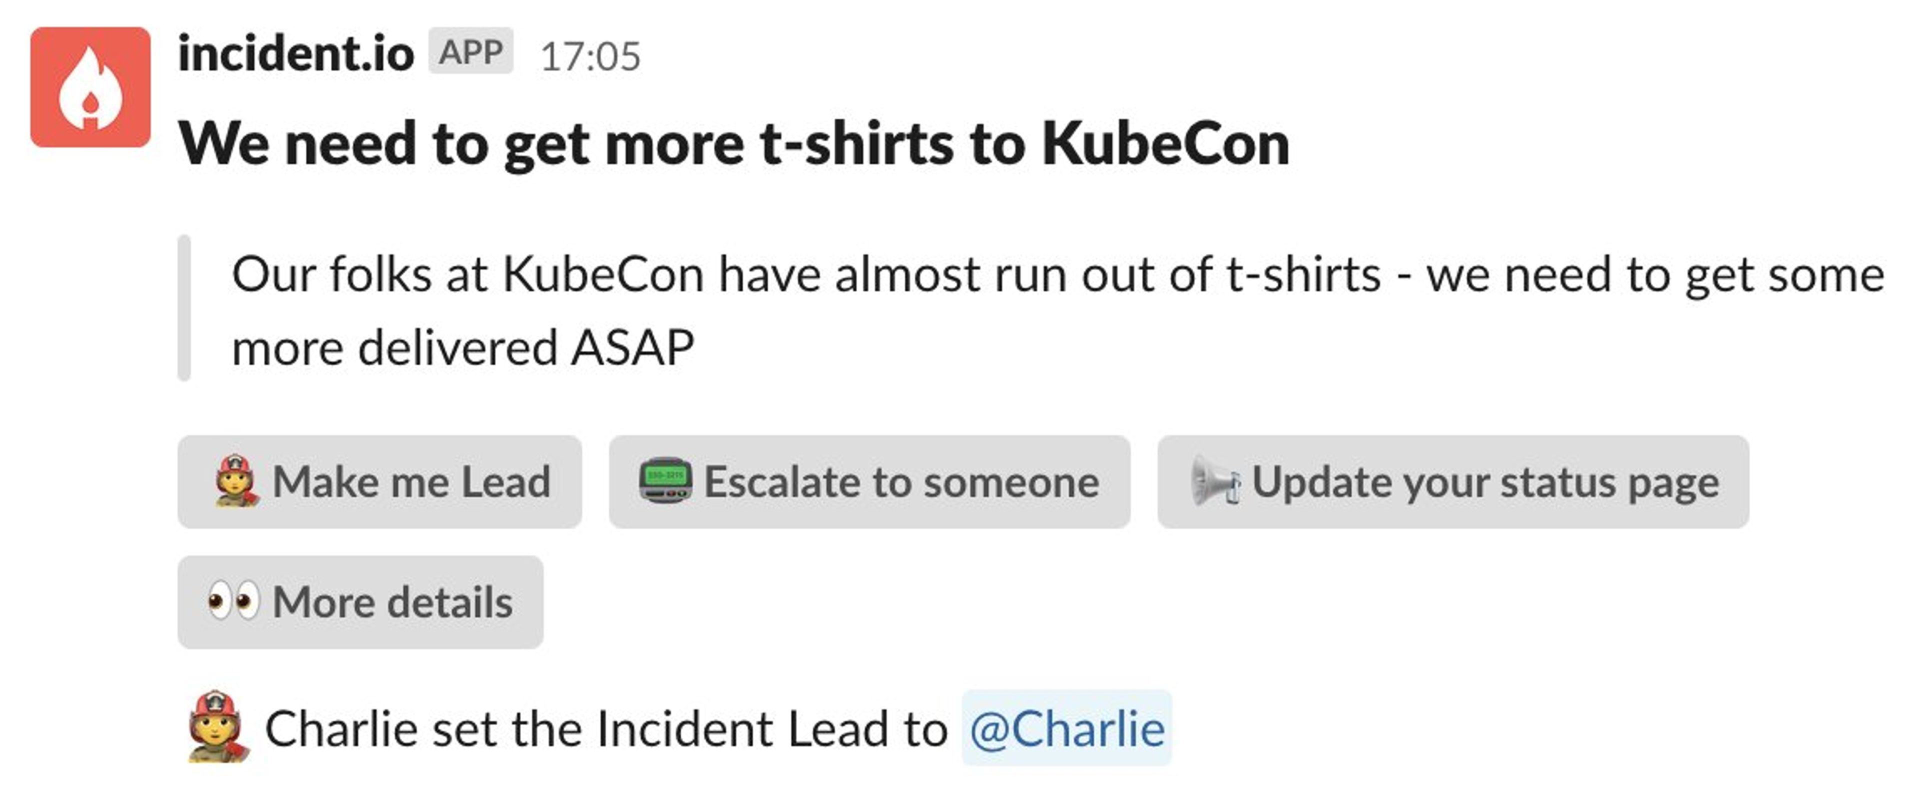Click the 'more delivered ASAP' line
Screen dimensions: 1920x806
point(463,348)
